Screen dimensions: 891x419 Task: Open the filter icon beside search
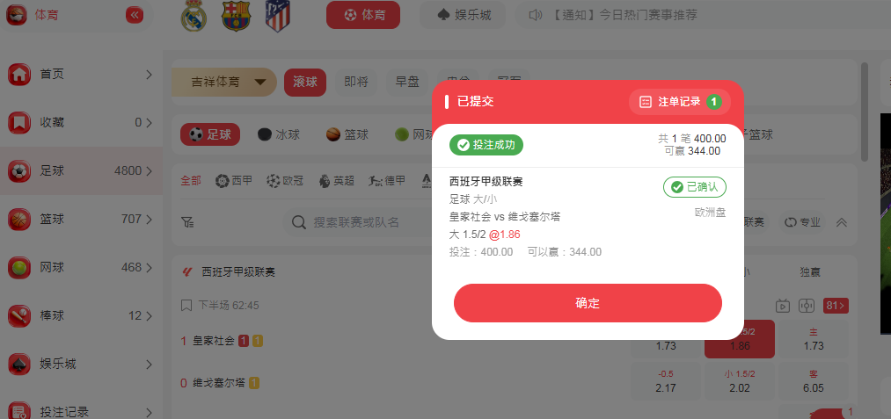click(x=188, y=222)
